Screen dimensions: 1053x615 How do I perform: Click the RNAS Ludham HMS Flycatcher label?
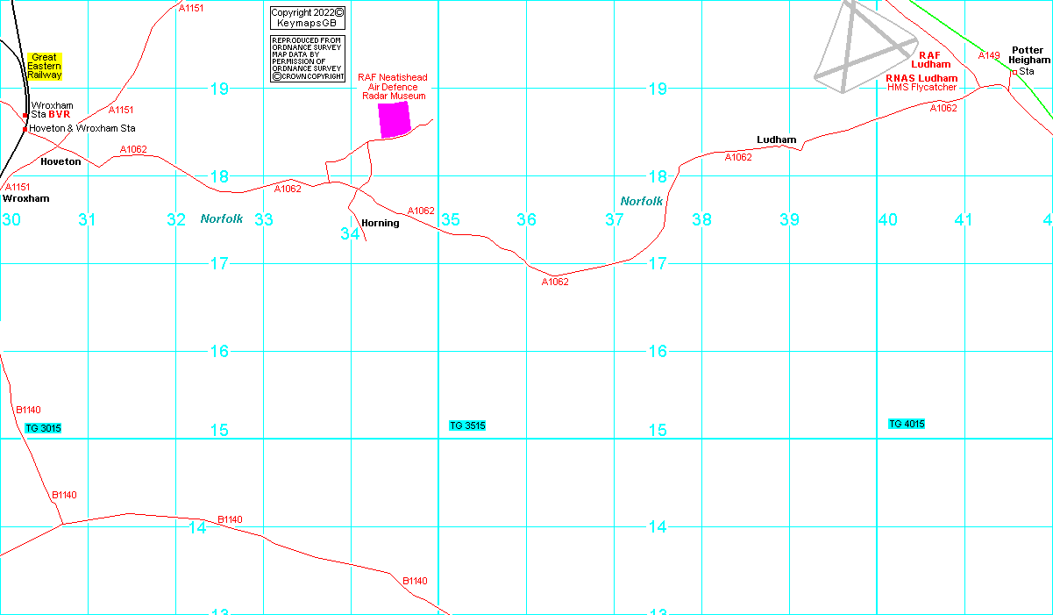(921, 82)
